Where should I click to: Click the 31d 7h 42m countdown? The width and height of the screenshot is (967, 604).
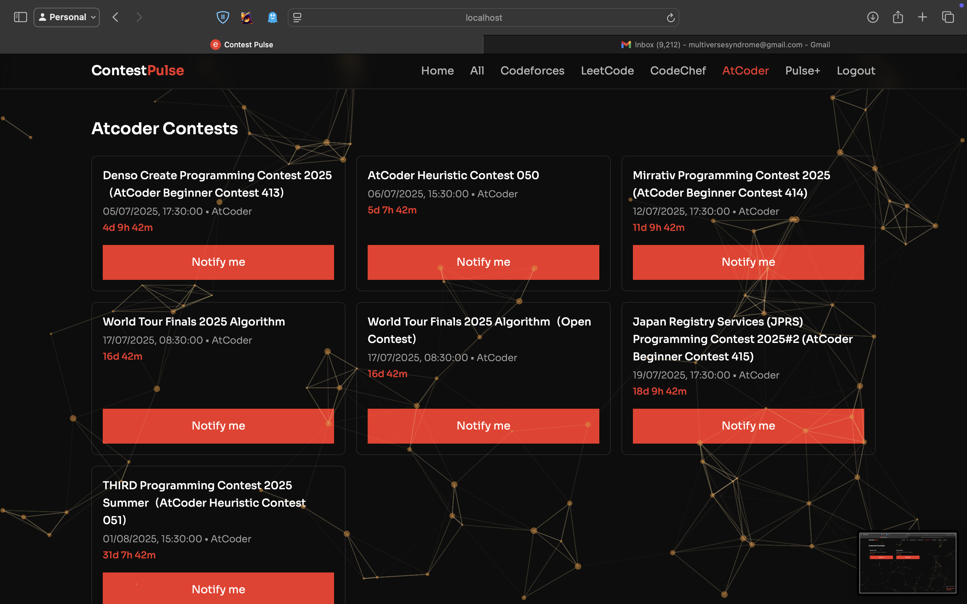point(129,555)
